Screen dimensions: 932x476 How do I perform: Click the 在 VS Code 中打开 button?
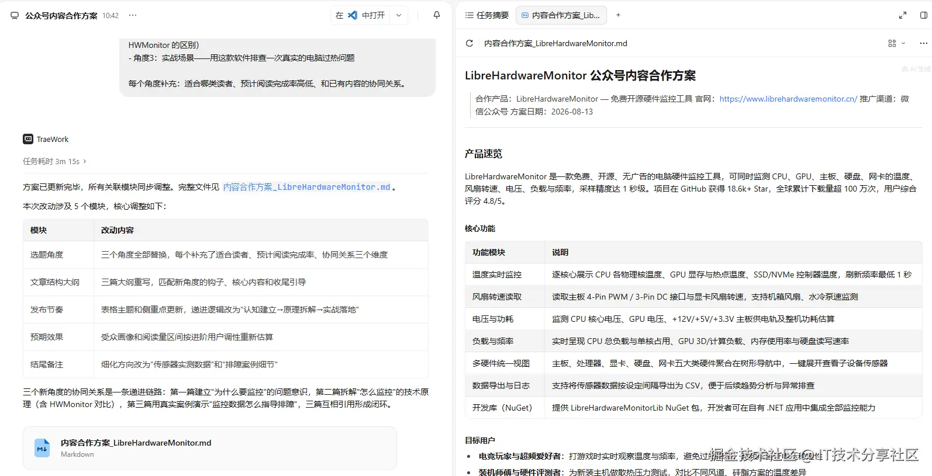tap(360, 15)
